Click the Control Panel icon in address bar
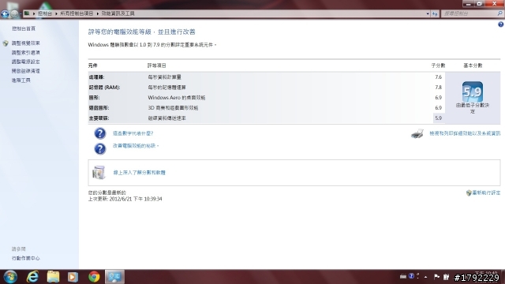Viewport: 505px width, 284px height. pyautogui.click(x=27, y=13)
